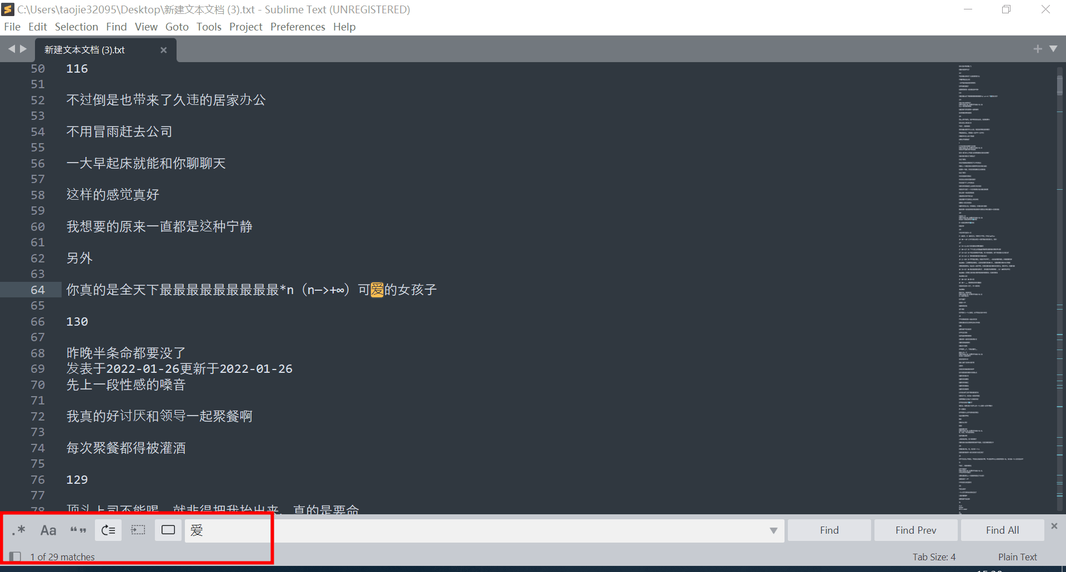Click the Tab Size: 4 status item
Viewport: 1066px width, 572px height.
click(934, 557)
